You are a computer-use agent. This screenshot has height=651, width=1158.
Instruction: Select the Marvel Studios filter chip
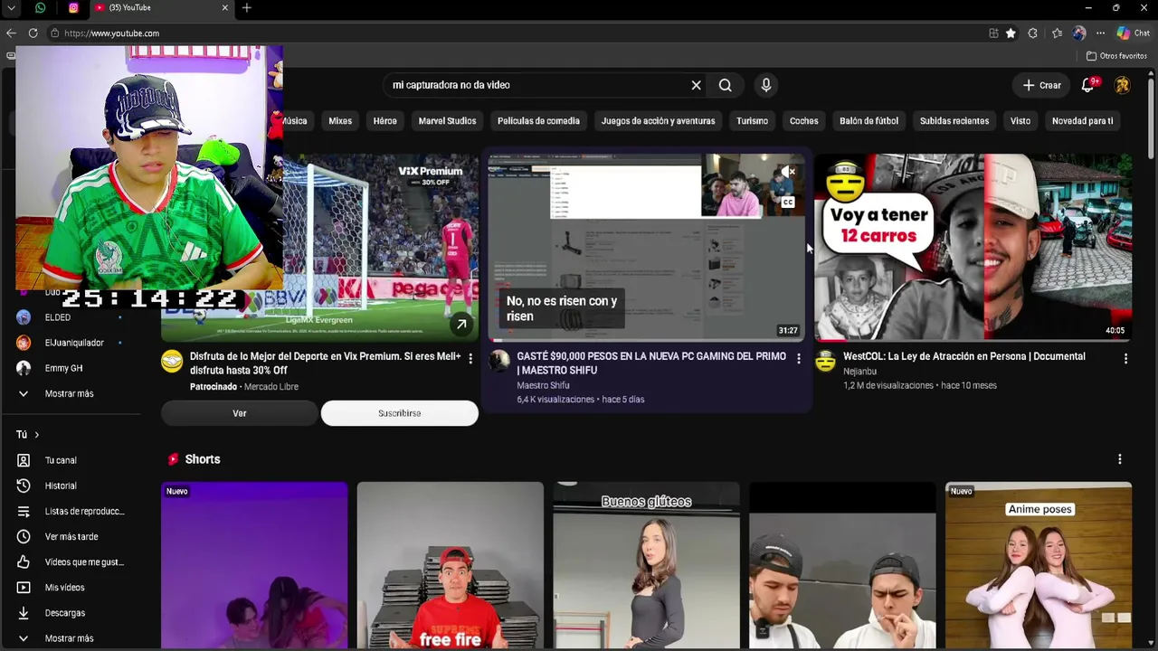[x=447, y=121]
